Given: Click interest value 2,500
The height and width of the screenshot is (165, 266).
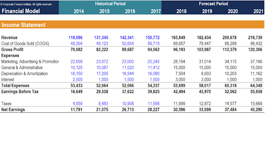Looking at the screenshot, I should pyautogui.click(x=77, y=80).
